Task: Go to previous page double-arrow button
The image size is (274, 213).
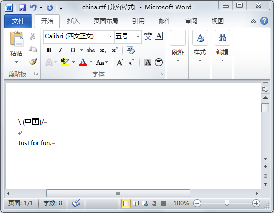Action: click(265, 167)
